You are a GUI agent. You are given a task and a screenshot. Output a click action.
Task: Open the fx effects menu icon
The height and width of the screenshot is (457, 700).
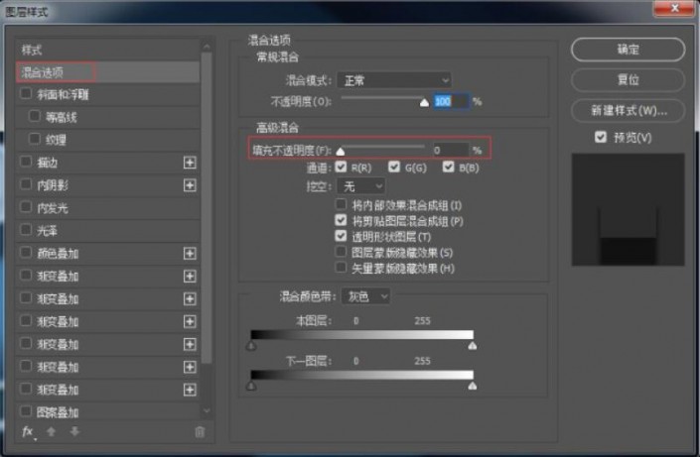(x=28, y=431)
